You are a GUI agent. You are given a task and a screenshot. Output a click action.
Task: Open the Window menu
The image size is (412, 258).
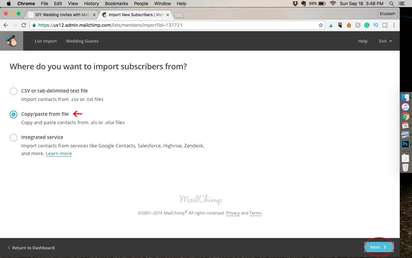163,4
